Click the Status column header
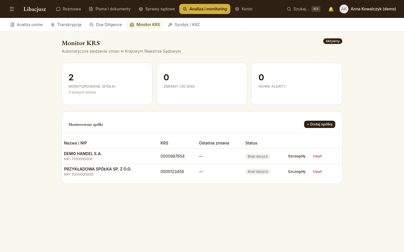Viewport: 404px width, 252px height. tap(251, 143)
